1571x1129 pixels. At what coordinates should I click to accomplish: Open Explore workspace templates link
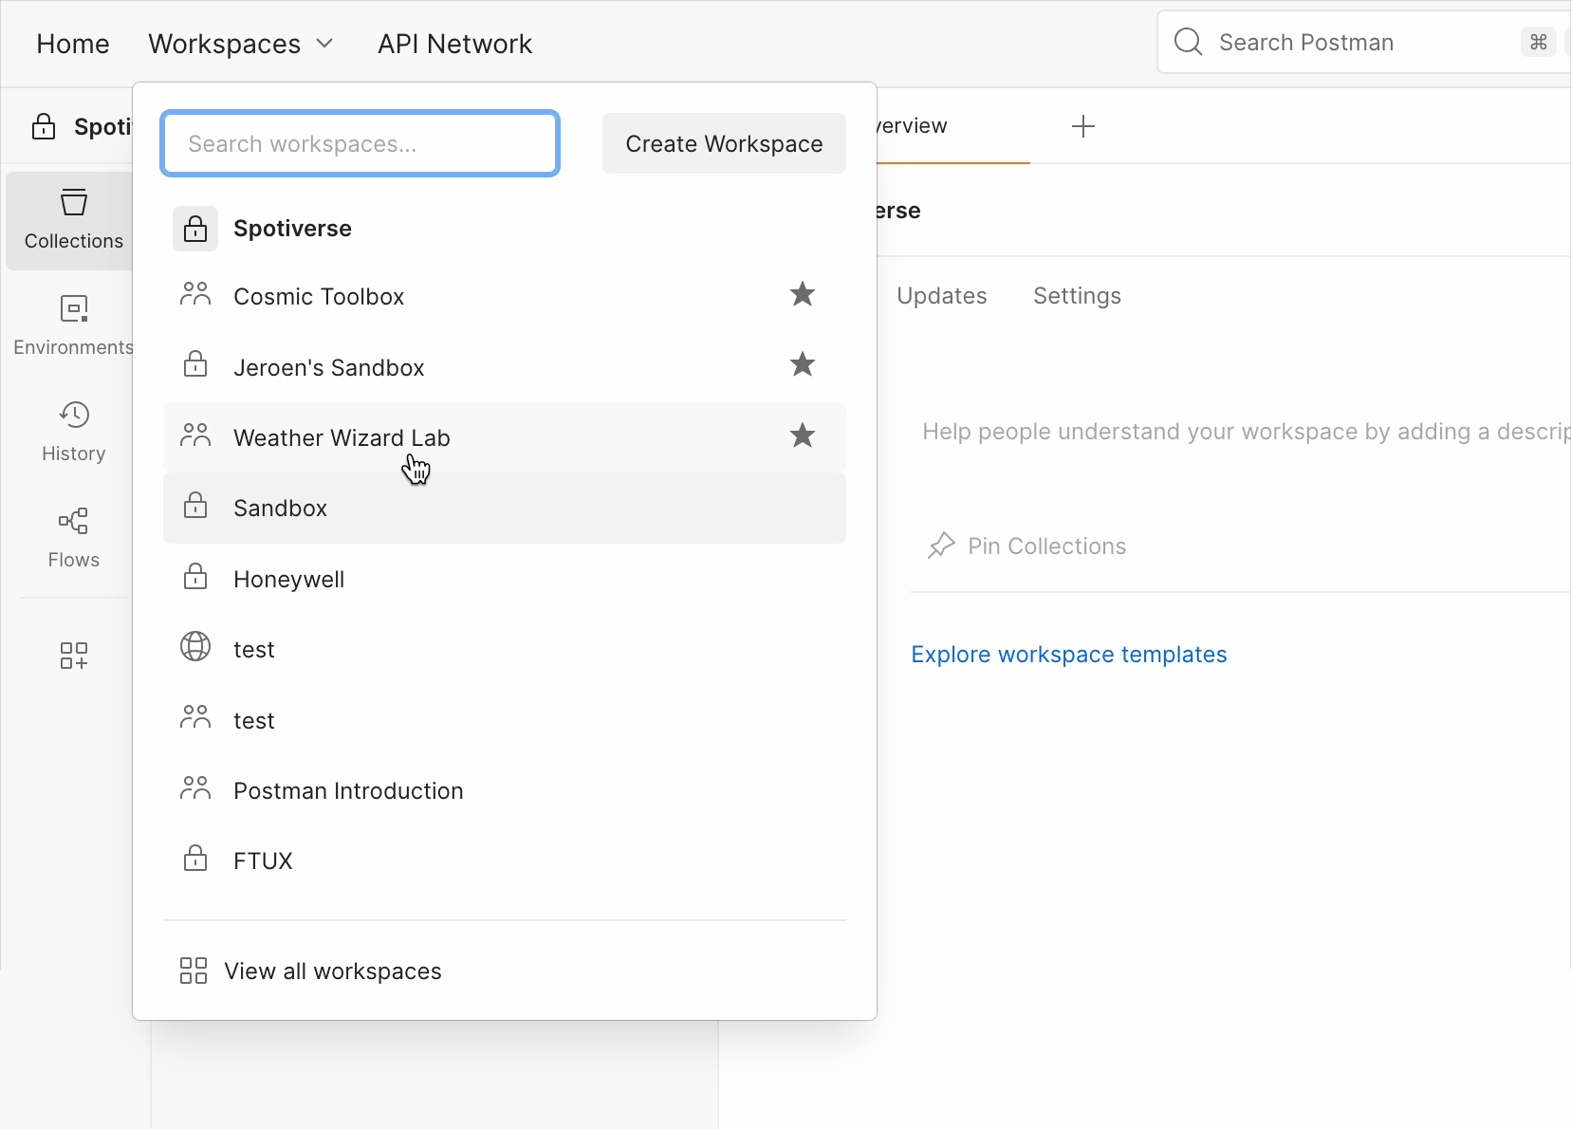pos(1068,655)
